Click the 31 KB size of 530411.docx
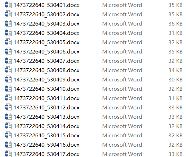Screen dimensions: 186x157 [175, 98]
